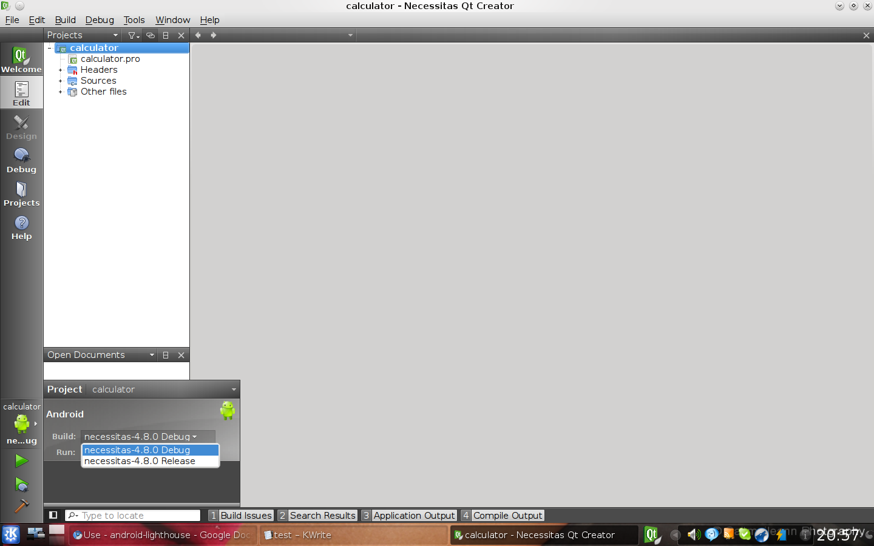Open the Projects mode in sidebar
The image size is (874, 546).
(x=21, y=194)
